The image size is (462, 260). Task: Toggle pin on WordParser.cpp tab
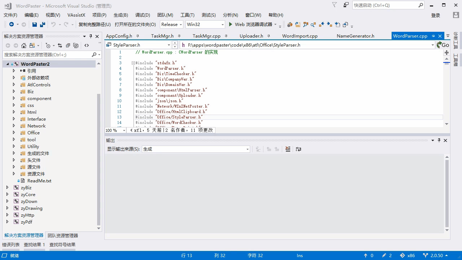pos(433,36)
